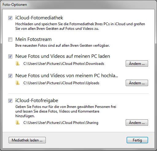Click Ändern for the Downloads folder
The image size is (157, 151).
[137, 64]
